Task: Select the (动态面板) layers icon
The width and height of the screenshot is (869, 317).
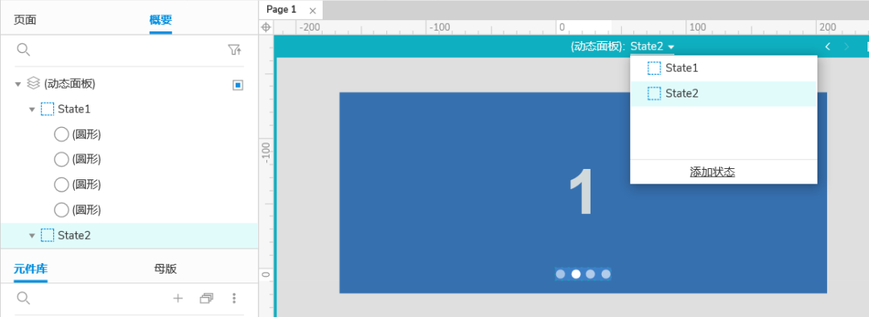Action: (33, 84)
